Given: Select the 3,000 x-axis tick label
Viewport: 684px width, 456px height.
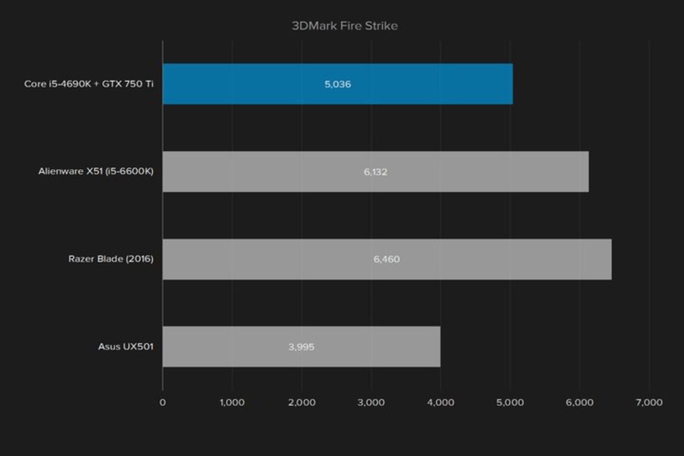Looking at the screenshot, I should [x=371, y=403].
